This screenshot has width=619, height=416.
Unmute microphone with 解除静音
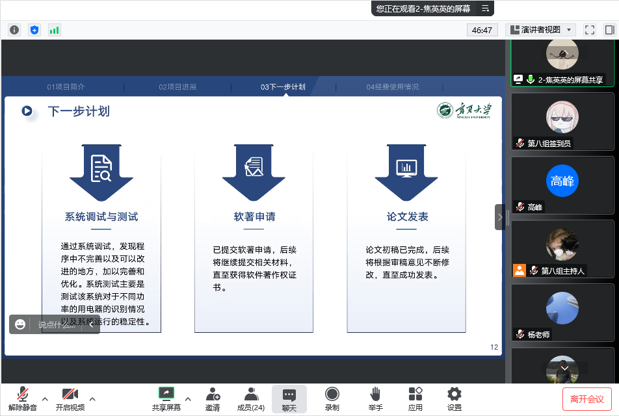click(23, 399)
